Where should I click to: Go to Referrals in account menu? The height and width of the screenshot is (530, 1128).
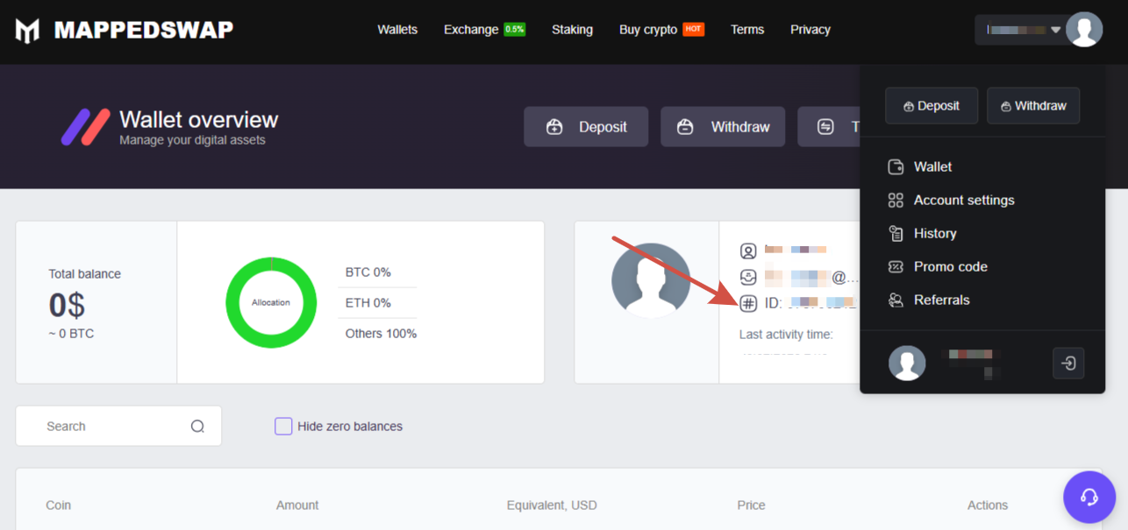941,300
